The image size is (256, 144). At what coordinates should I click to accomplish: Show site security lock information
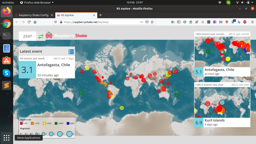pos(61,22)
